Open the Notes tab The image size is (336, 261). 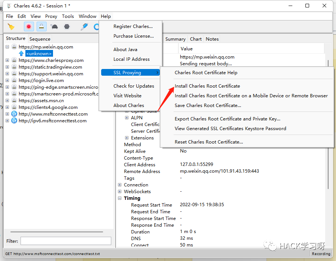212,39
